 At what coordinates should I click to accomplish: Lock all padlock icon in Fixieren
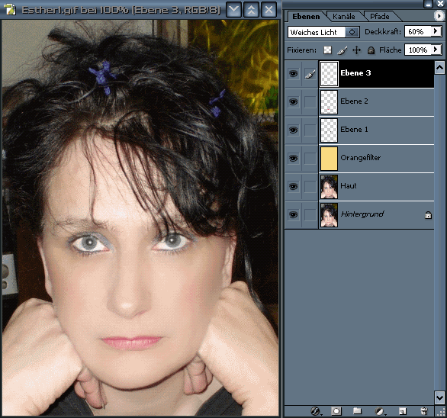(371, 50)
